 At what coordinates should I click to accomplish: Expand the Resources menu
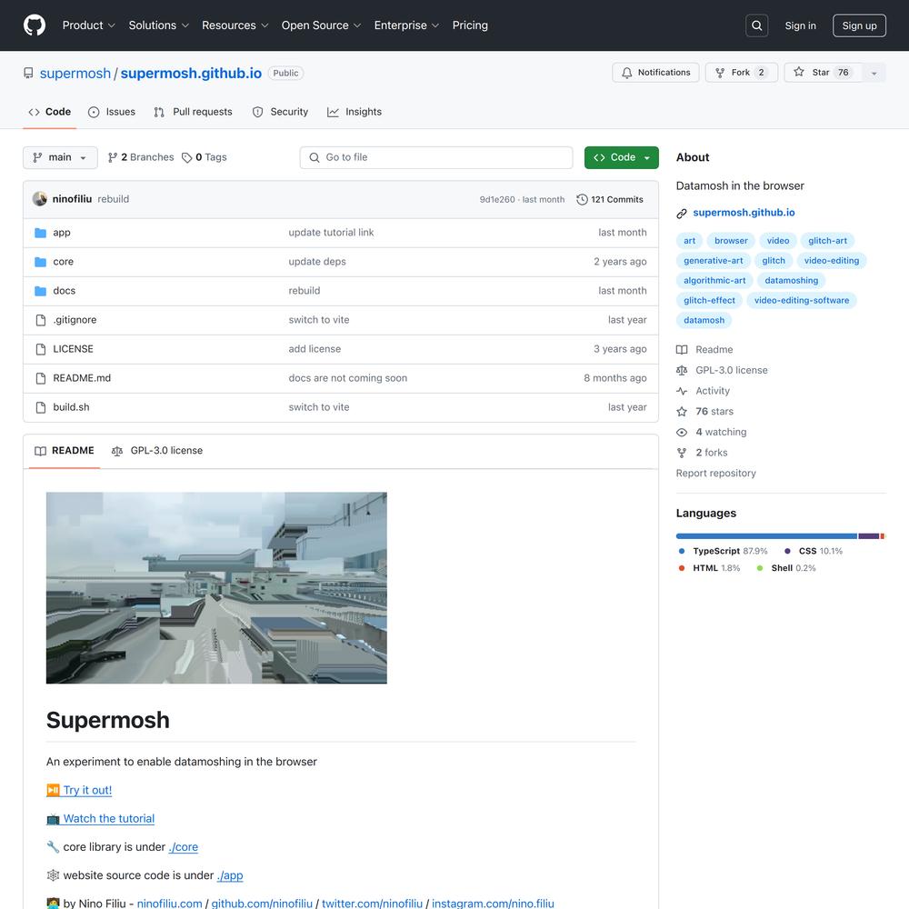(235, 25)
